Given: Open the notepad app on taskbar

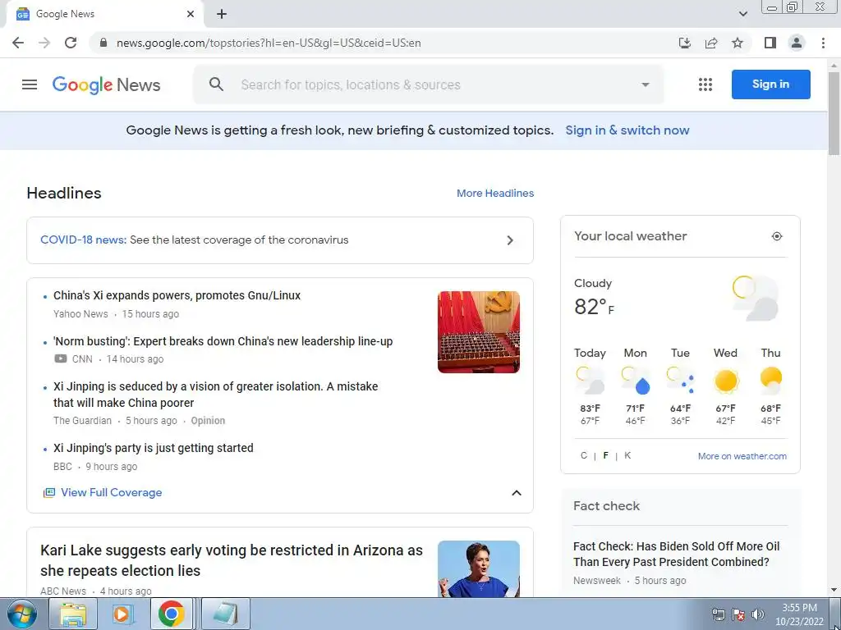Looking at the screenshot, I should click(x=226, y=614).
